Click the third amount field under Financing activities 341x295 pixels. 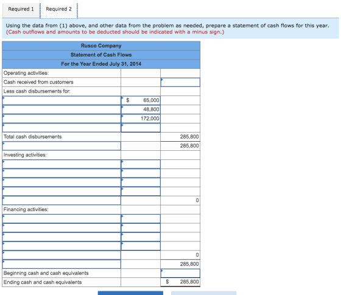tap(141, 237)
